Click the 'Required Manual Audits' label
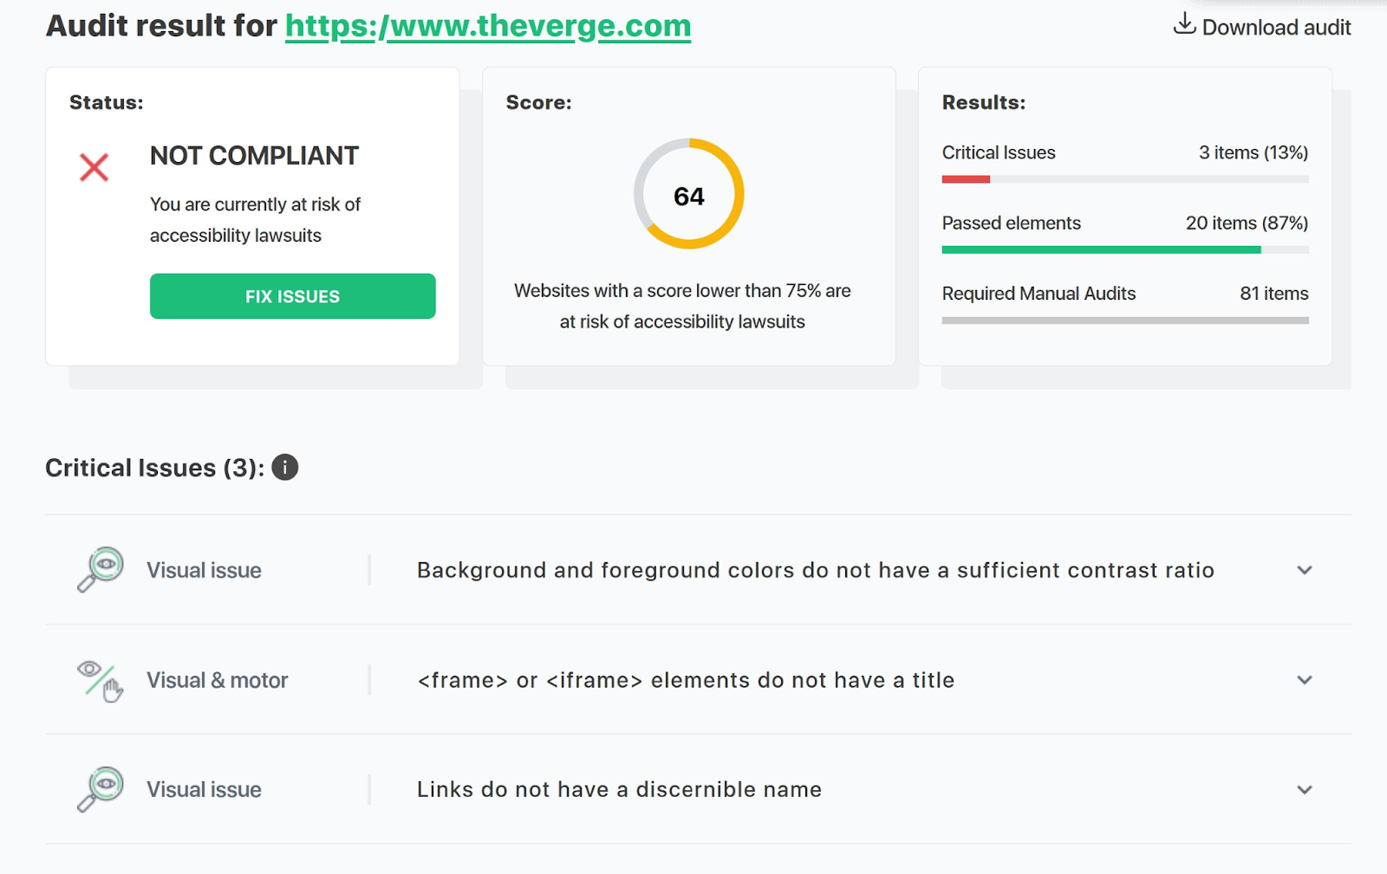 (1039, 294)
